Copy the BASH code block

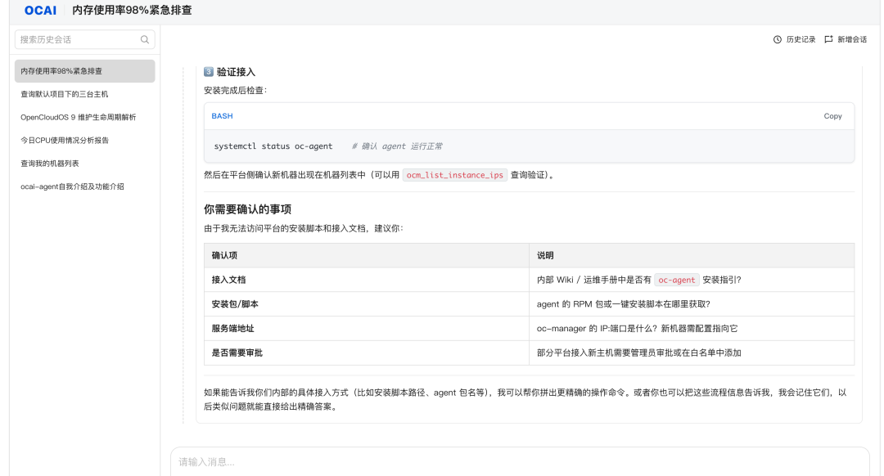[832, 116]
